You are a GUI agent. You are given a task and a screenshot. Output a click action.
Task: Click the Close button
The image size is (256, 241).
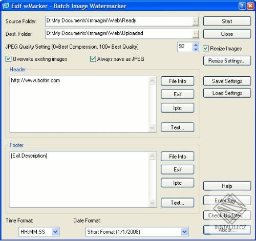[x=227, y=34]
